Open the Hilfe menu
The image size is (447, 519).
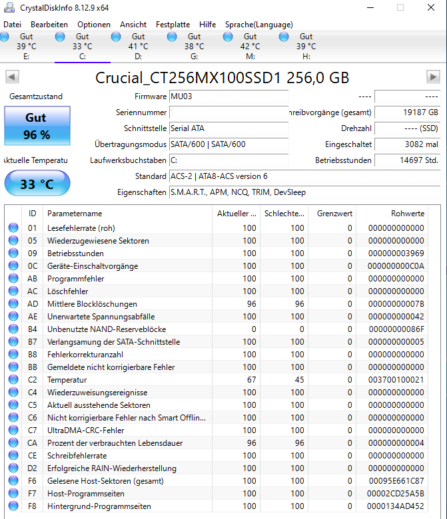coord(207,25)
